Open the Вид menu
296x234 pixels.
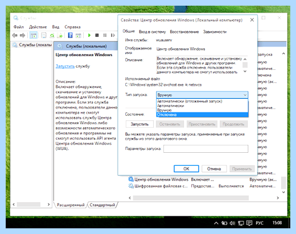click(x=56, y=27)
